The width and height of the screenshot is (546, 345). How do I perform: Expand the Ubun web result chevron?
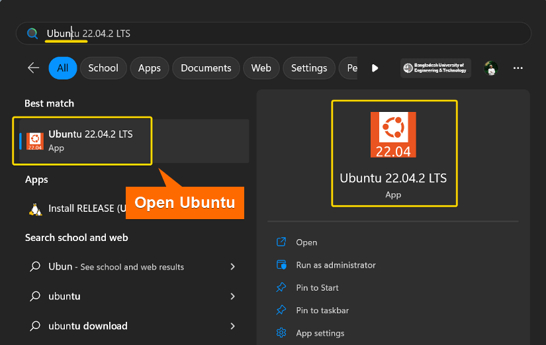click(232, 267)
